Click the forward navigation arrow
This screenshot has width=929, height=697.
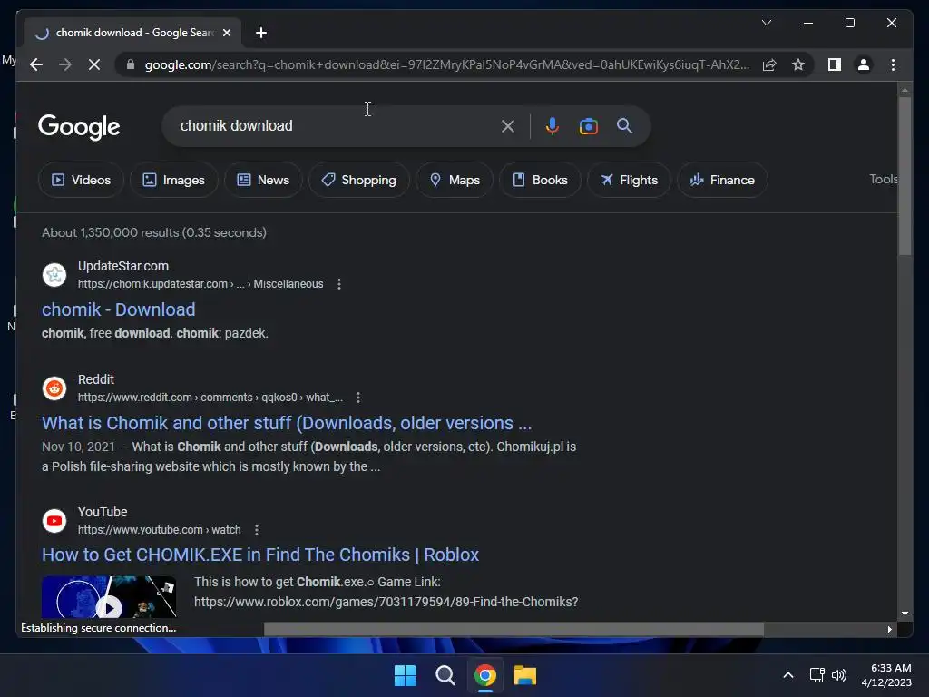65,64
